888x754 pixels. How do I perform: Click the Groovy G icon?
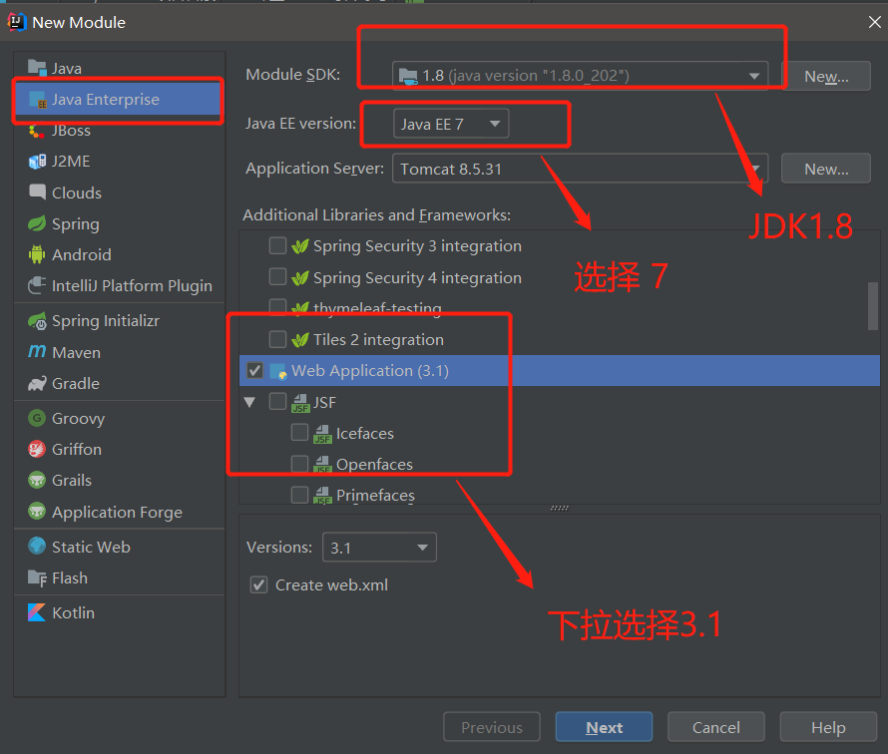tap(37, 418)
